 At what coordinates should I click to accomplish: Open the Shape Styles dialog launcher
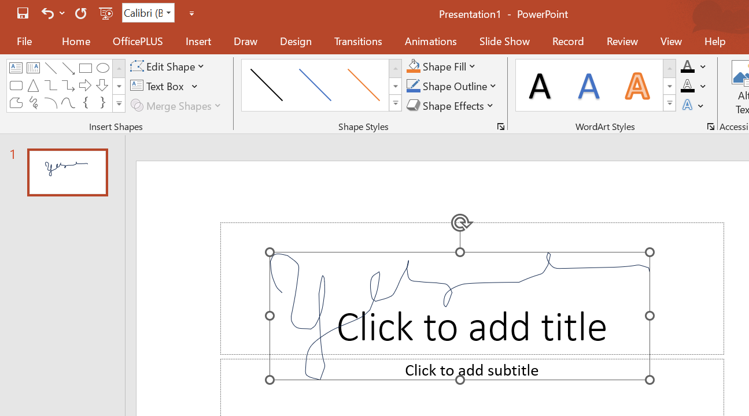[x=501, y=126]
